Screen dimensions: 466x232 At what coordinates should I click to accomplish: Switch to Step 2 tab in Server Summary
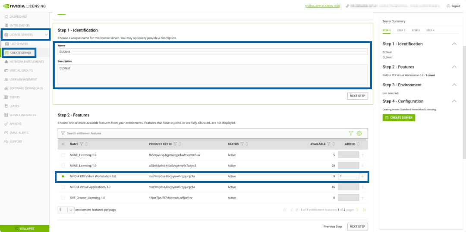click(401, 30)
